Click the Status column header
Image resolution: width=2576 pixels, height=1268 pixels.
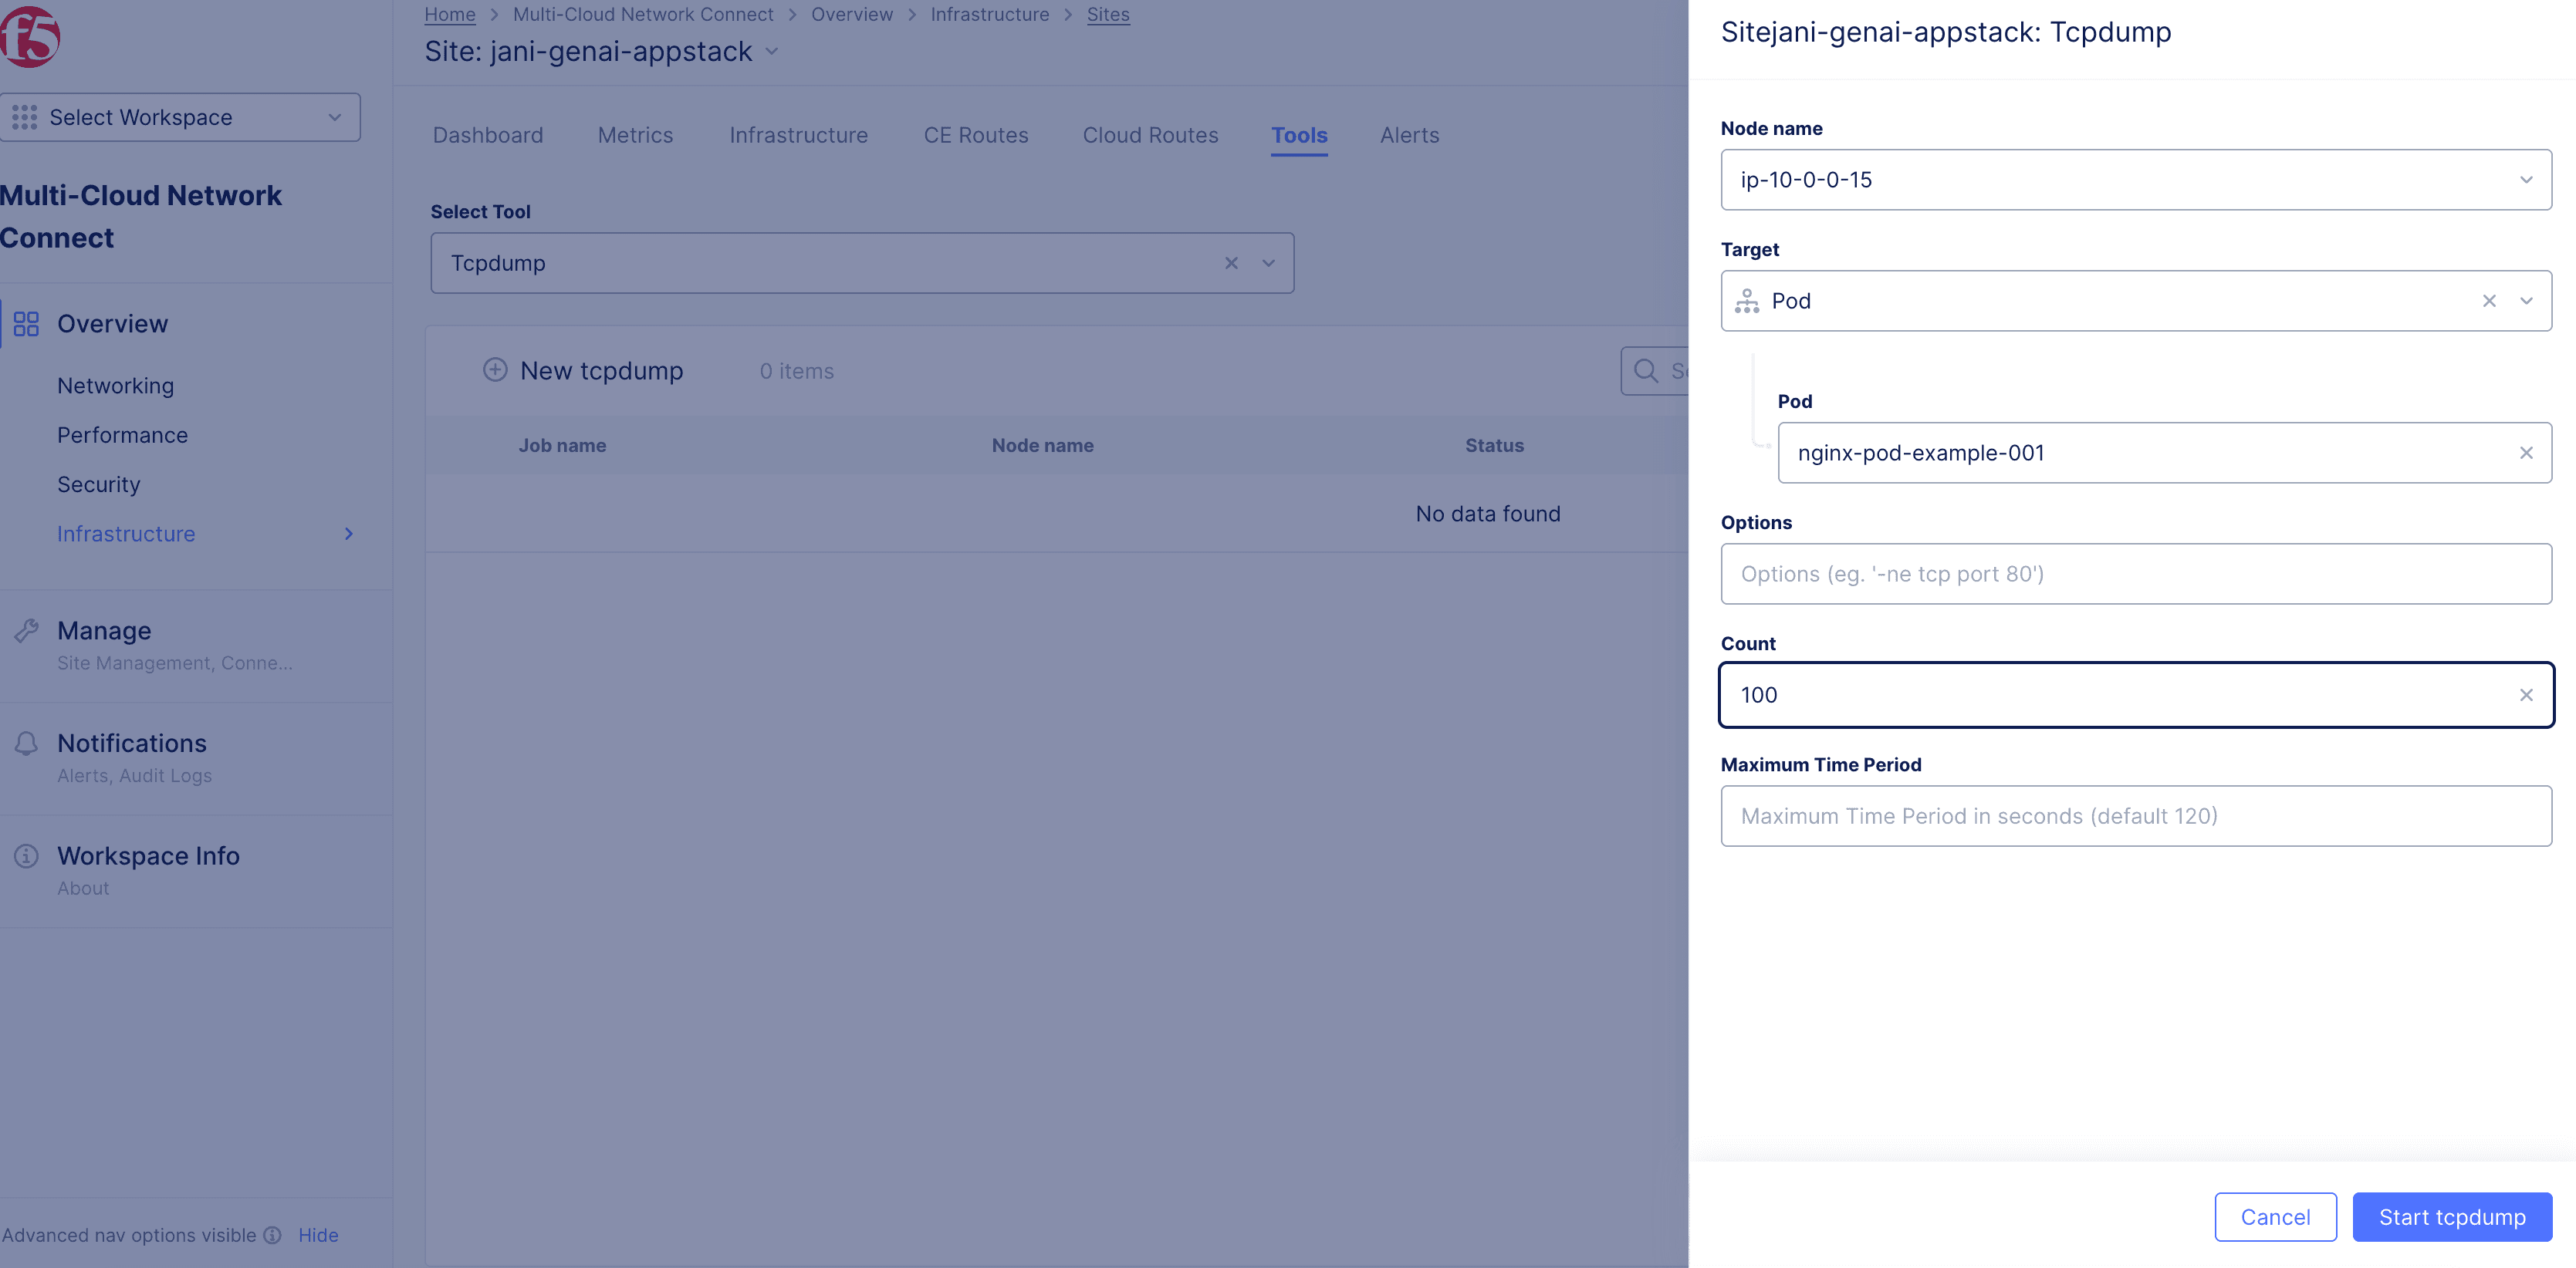coord(1494,446)
